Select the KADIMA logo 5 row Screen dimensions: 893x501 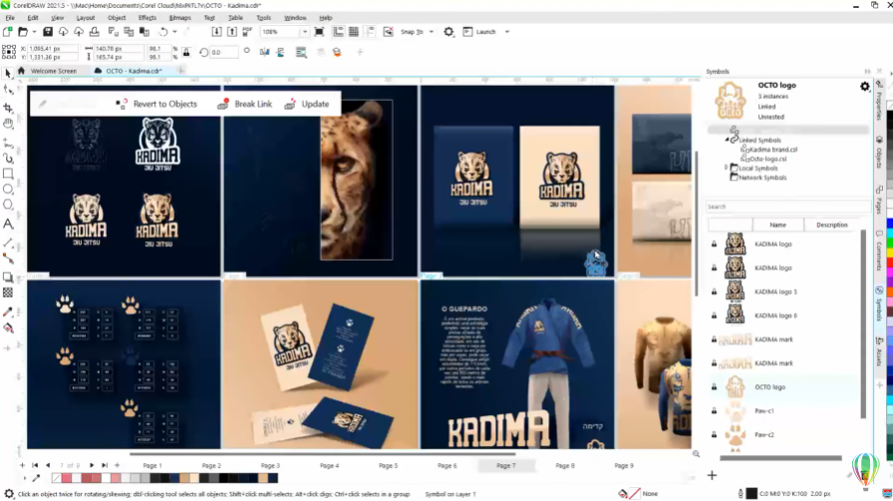784,292
